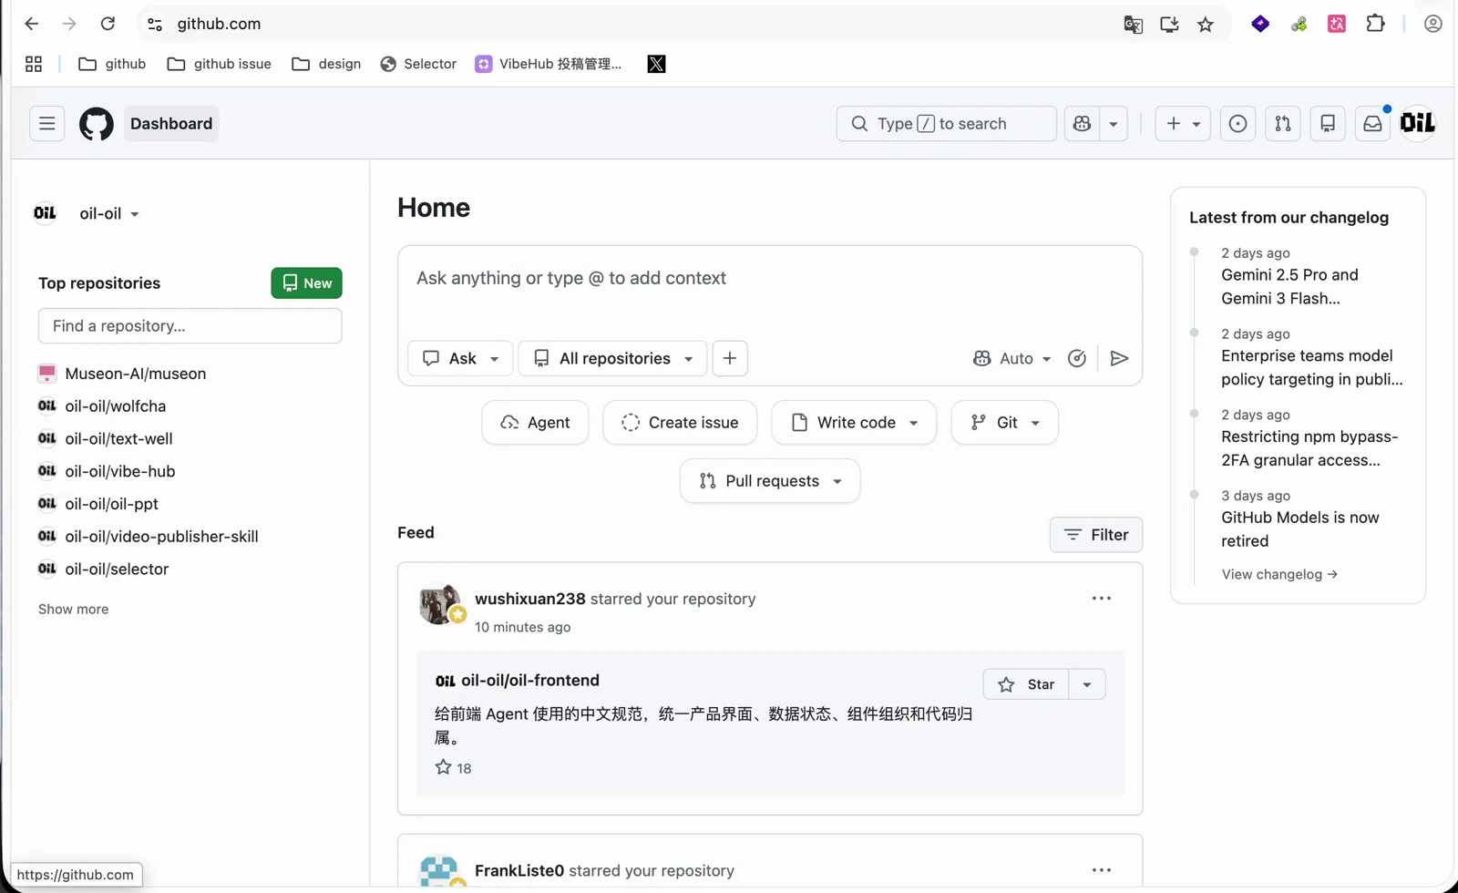Click the Agent button
The height and width of the screenshot is (893, 1458).
pyautogui.click(x=535, y=422)
